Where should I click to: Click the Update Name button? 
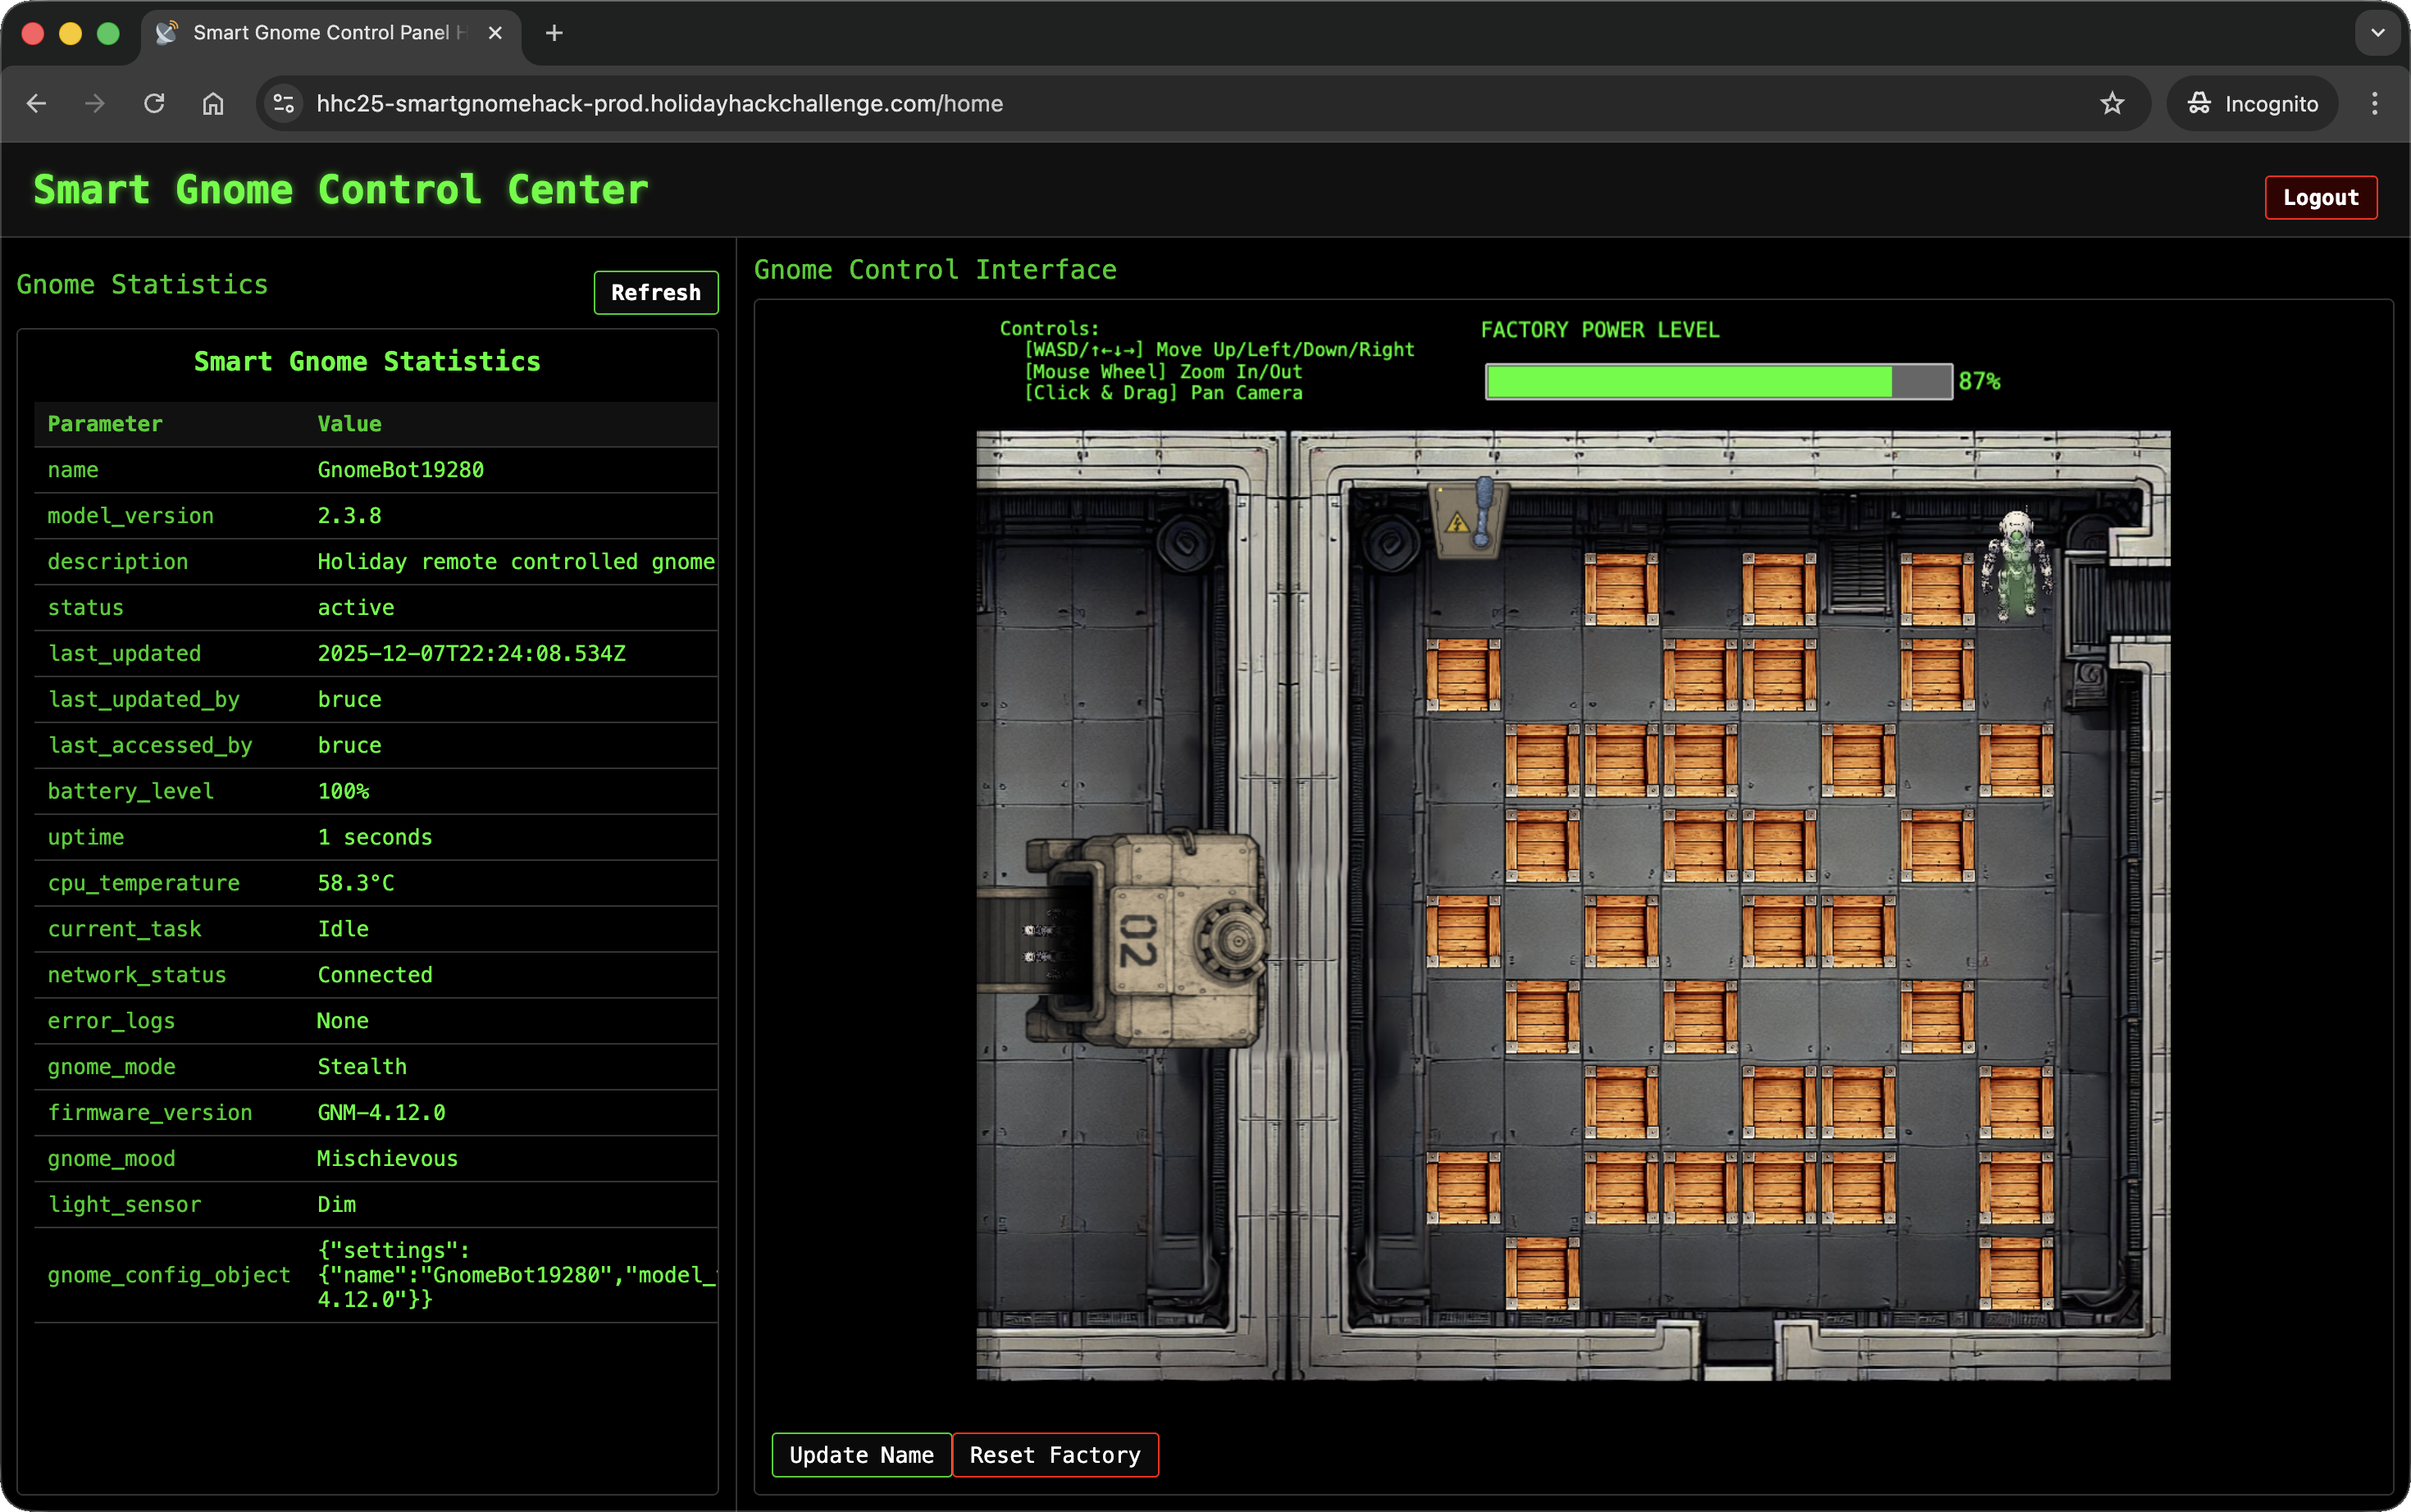pos(861,1454)
